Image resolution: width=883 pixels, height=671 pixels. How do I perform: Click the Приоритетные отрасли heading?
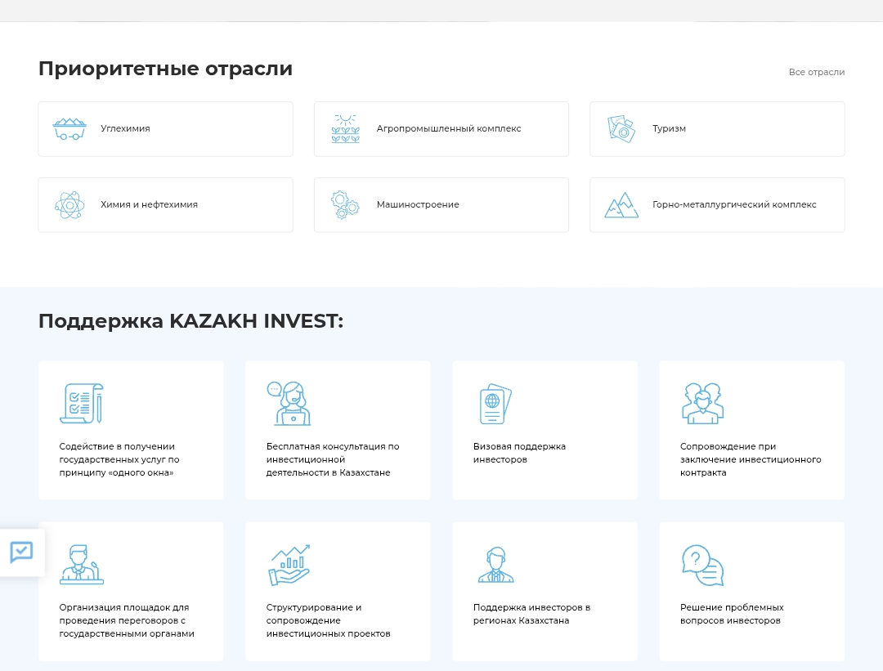click(x=165, y=69)
